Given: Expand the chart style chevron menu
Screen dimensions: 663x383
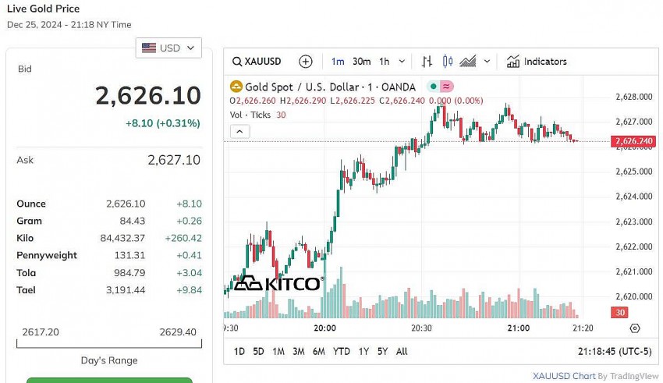Looking at the screenshot, I should point(487,62).
